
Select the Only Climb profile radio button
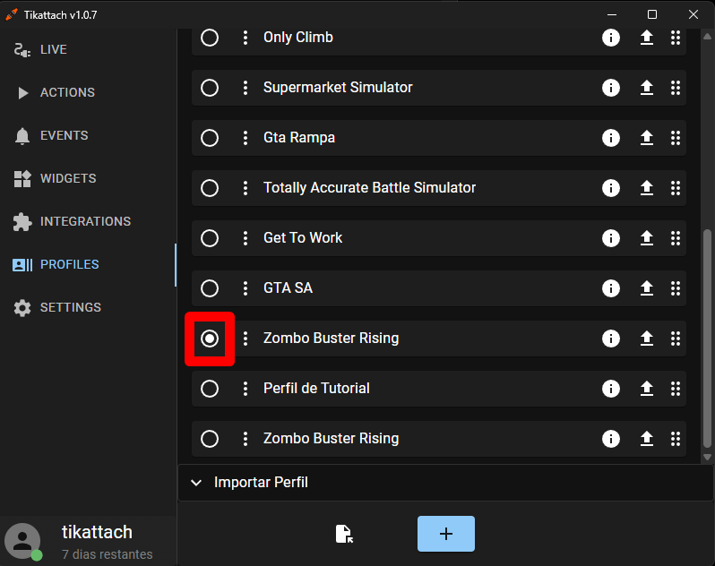click(x=210, y=38)
